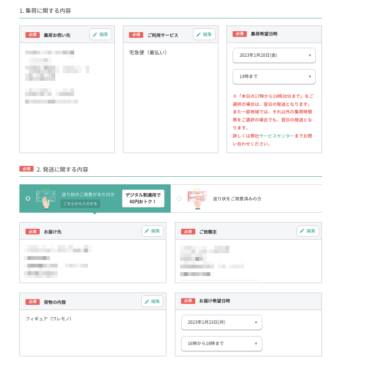This screenshot has height=371, width=365.
Task: Open the pickup time dropdown 13時まで
Action: (x=274, y=77)
